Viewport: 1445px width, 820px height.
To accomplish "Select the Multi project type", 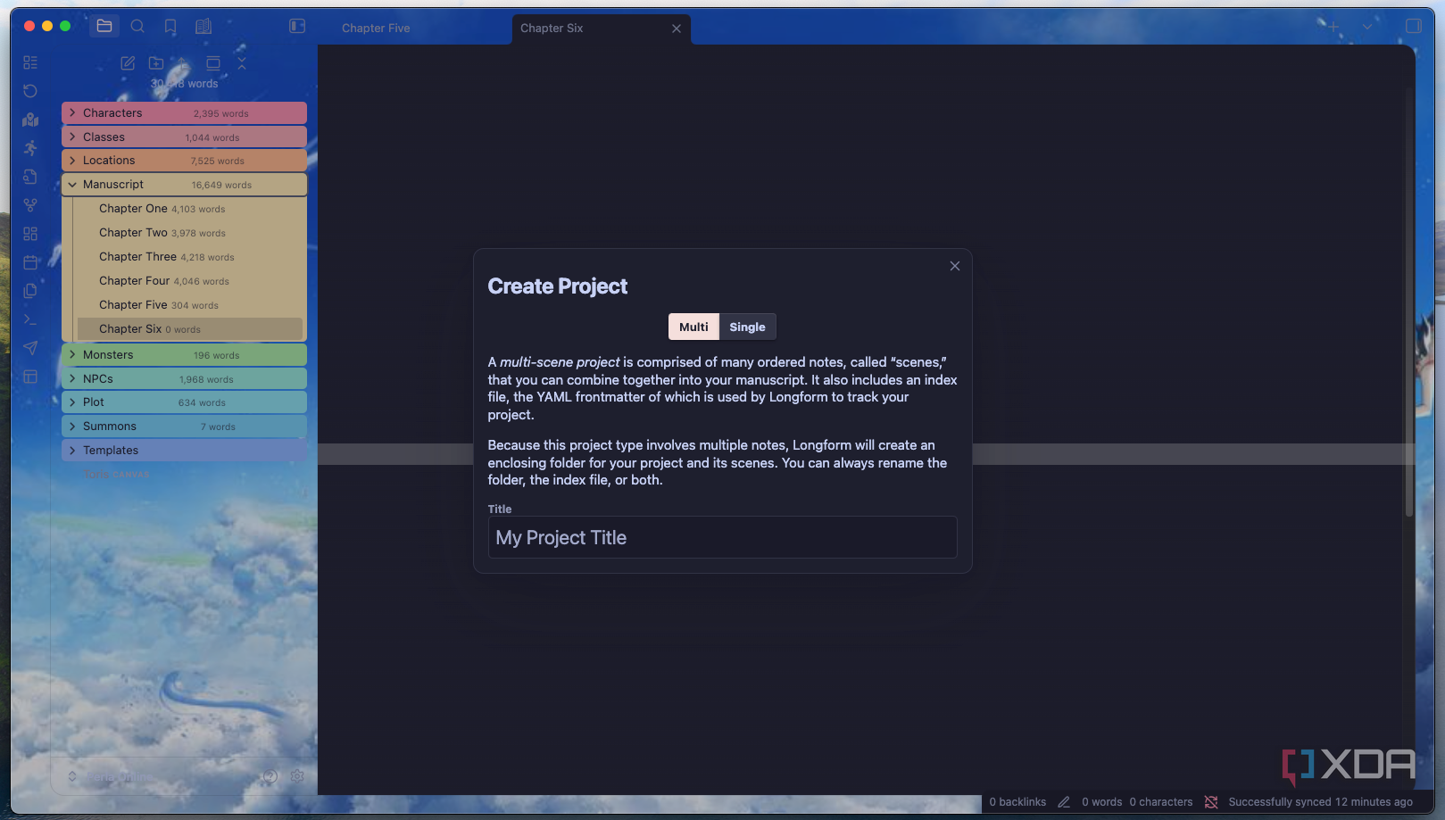I will click(x=693, y=327).
